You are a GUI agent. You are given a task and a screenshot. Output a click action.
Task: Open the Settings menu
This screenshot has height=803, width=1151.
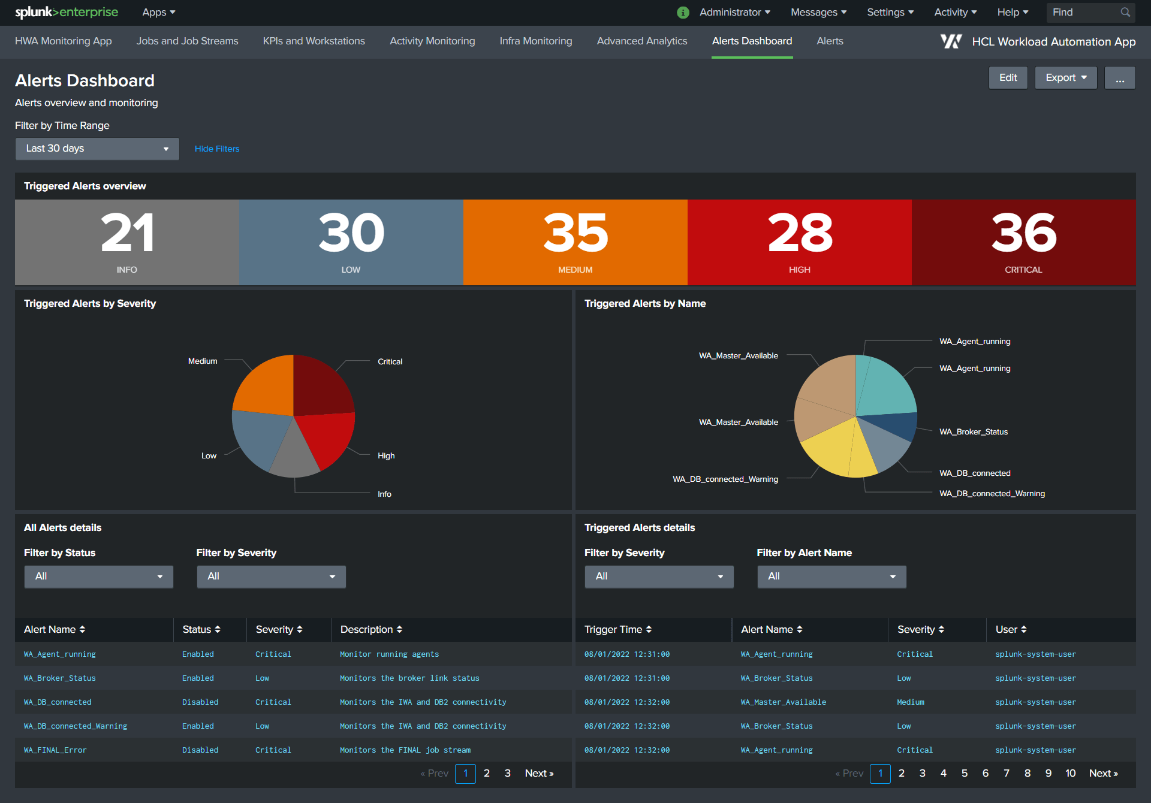(890, 12)
